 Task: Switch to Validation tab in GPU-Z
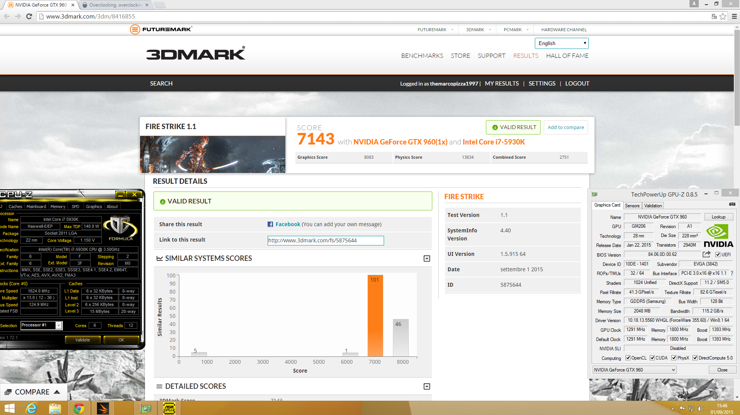(653, 206)
